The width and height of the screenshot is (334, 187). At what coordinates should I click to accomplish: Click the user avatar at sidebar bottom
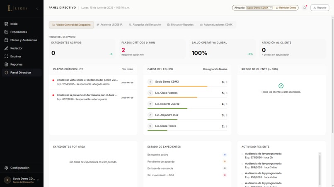point(7,180)
